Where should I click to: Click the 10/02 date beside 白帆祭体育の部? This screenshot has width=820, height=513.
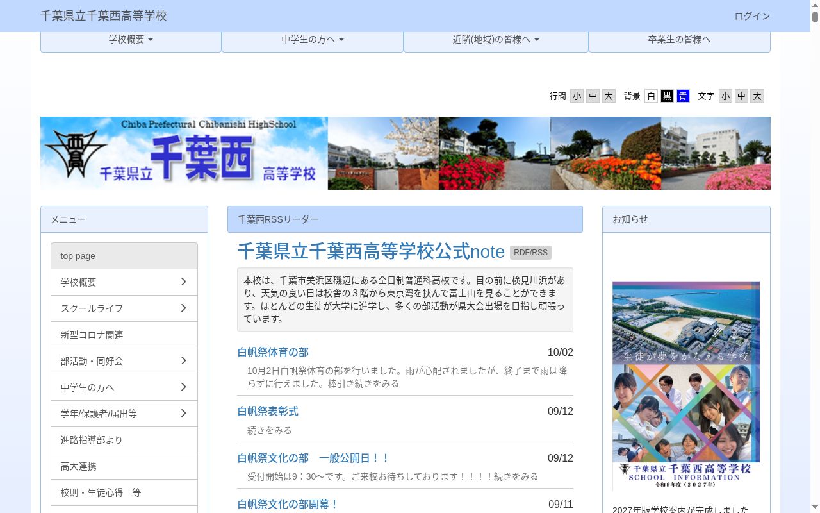pyautogui.click(x=561, y=353)
